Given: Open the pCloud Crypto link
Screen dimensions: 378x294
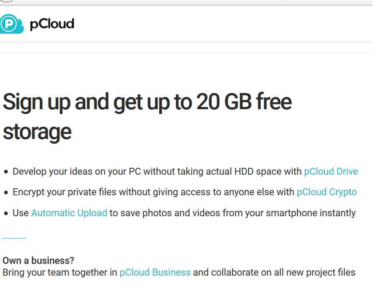Looking at the screenshot, I should click(x=327, y=192).
